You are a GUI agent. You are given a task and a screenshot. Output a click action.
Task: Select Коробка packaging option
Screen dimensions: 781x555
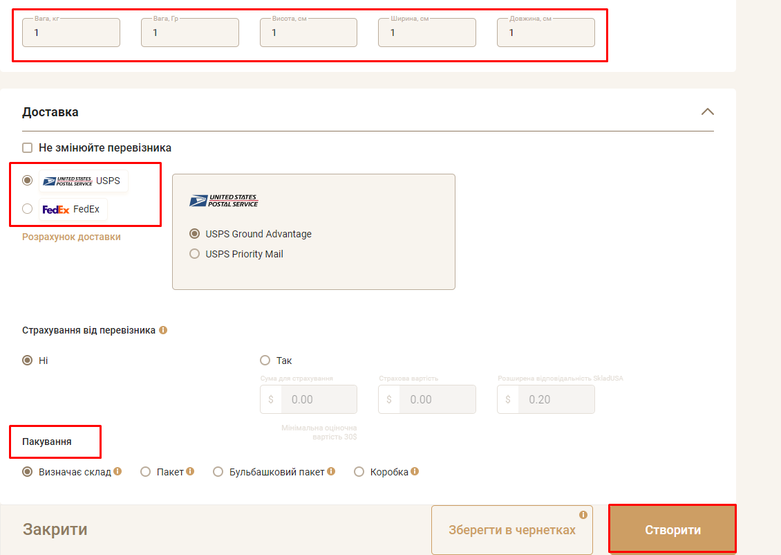(359, 472)
